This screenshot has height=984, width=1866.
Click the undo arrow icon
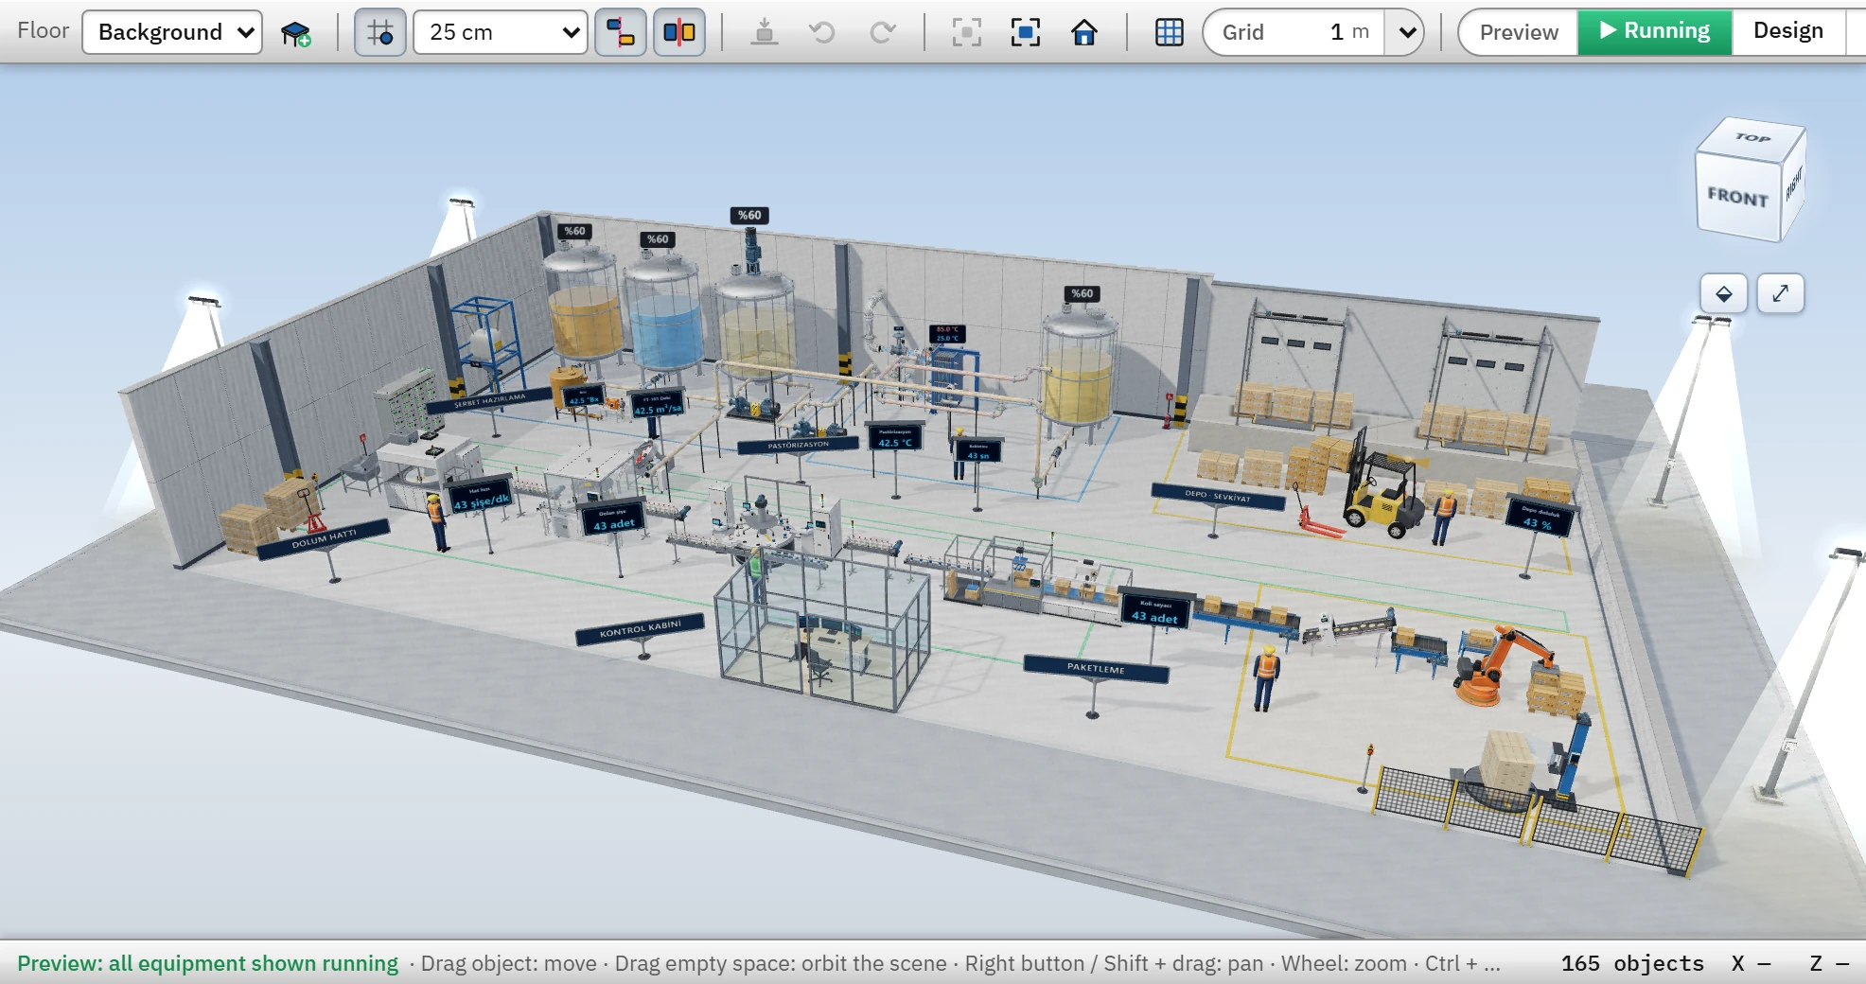(822, 32)
